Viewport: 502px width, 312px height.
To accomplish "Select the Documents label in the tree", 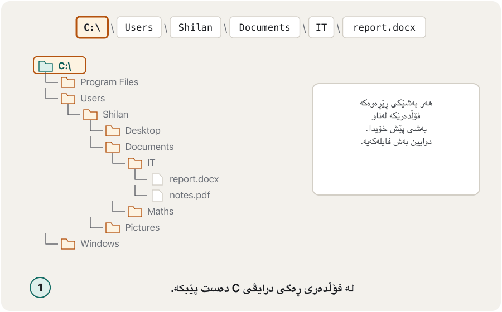I will pyautogui.click(x=149, y=147).
